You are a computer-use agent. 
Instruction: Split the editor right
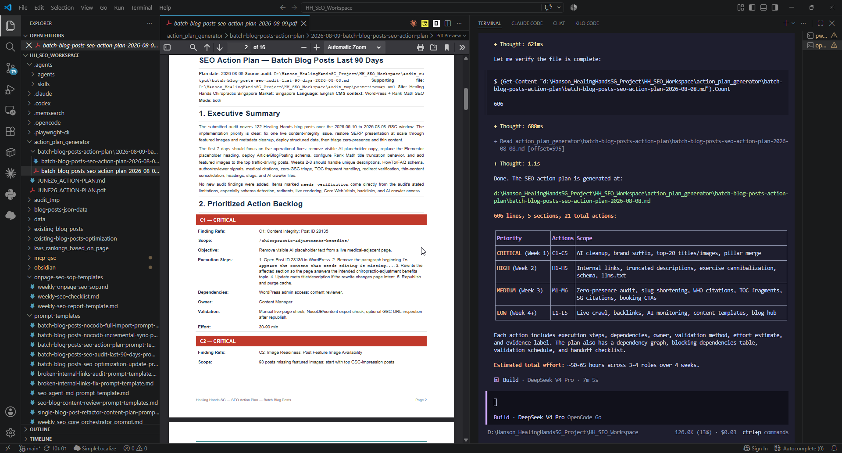pyautogui.click(x=448, y=23)
